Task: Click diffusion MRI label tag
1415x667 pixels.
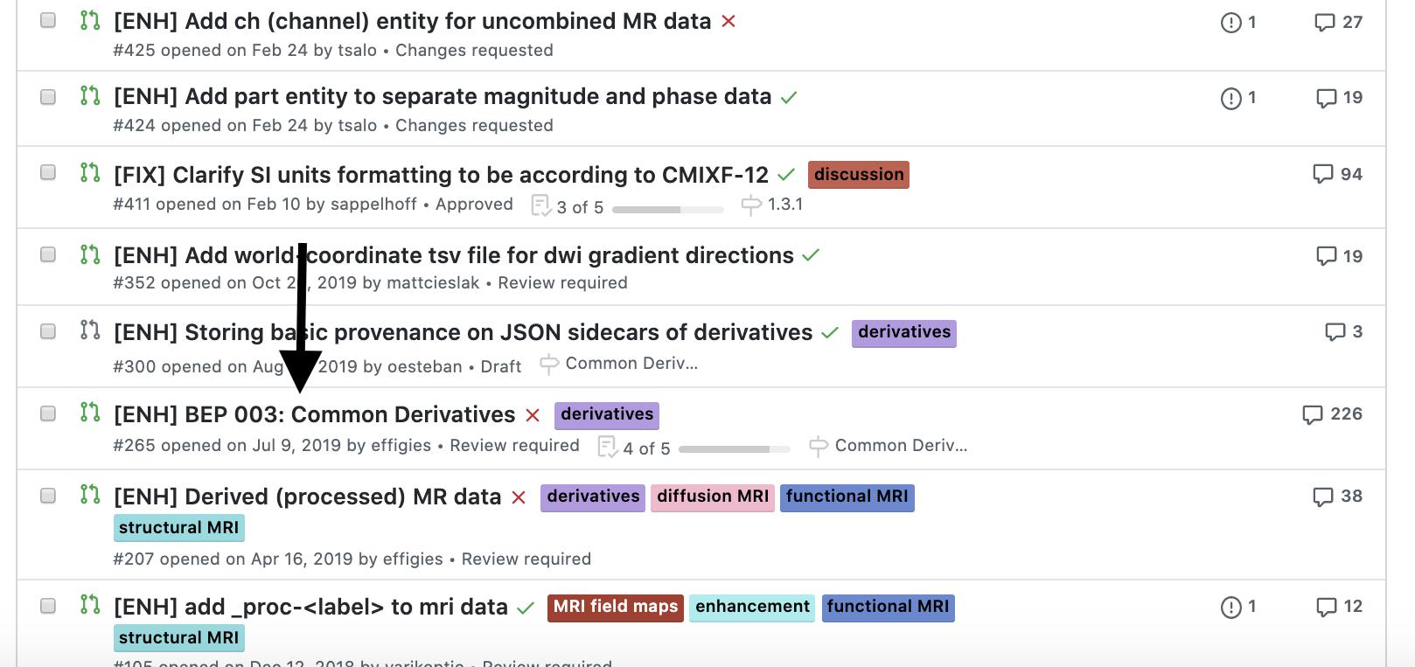Action: click(712, 497)
